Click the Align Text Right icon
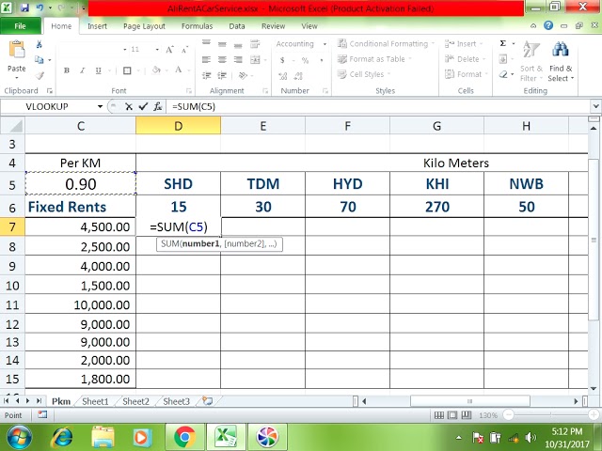The width and height of the screenshot is (602, 451). pyautogui.click(x=238, y=59)
